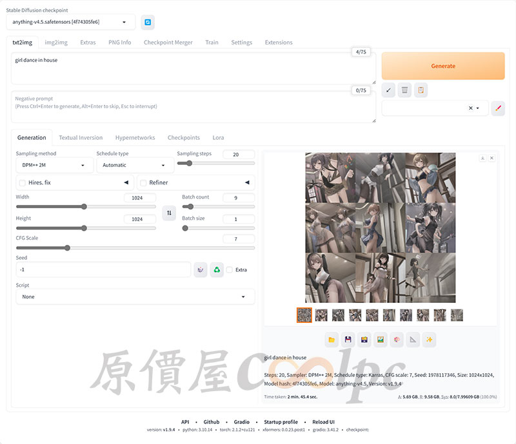
Task: Click the Reload UI link
Action: click(x=323, y=422)
